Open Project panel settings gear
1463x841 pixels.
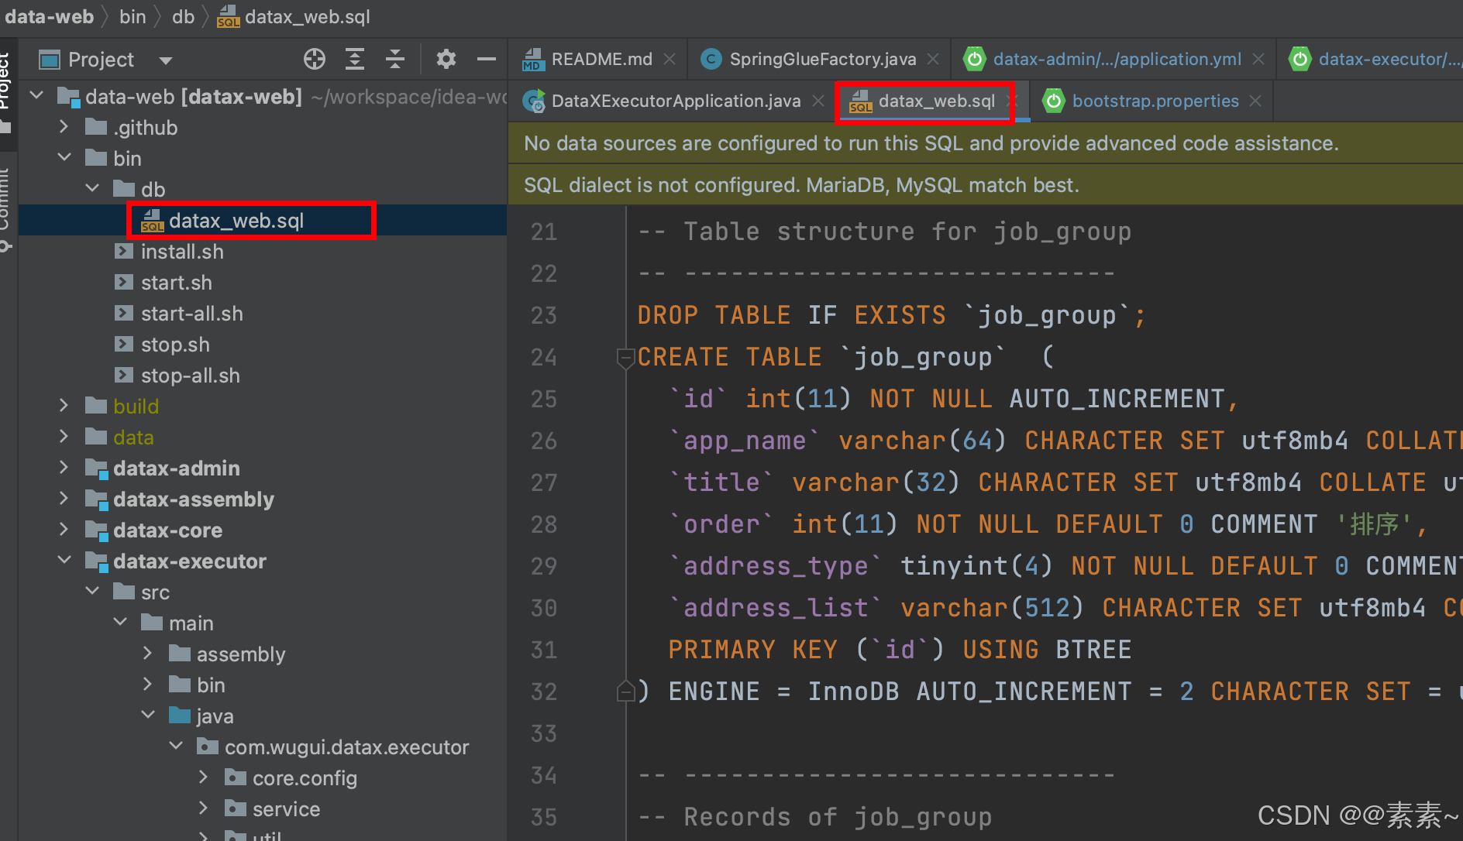(446, 59)
